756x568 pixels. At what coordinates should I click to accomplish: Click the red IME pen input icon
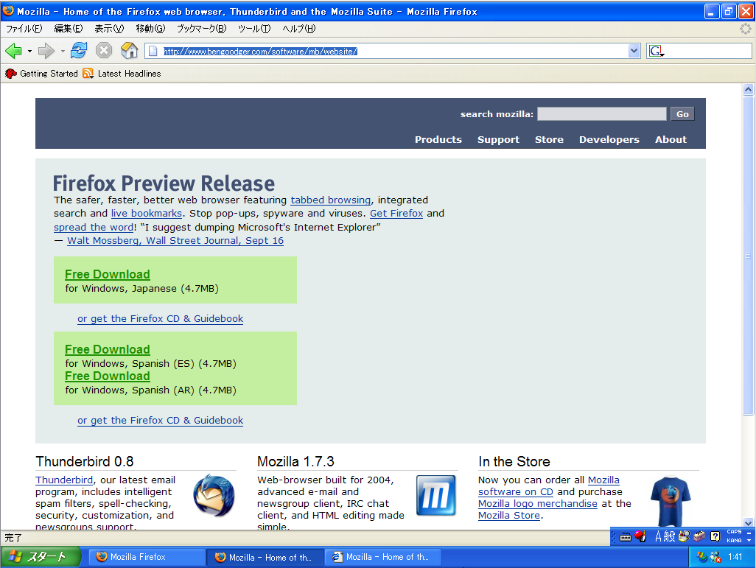pyautogui.click(x=640, y=536)
